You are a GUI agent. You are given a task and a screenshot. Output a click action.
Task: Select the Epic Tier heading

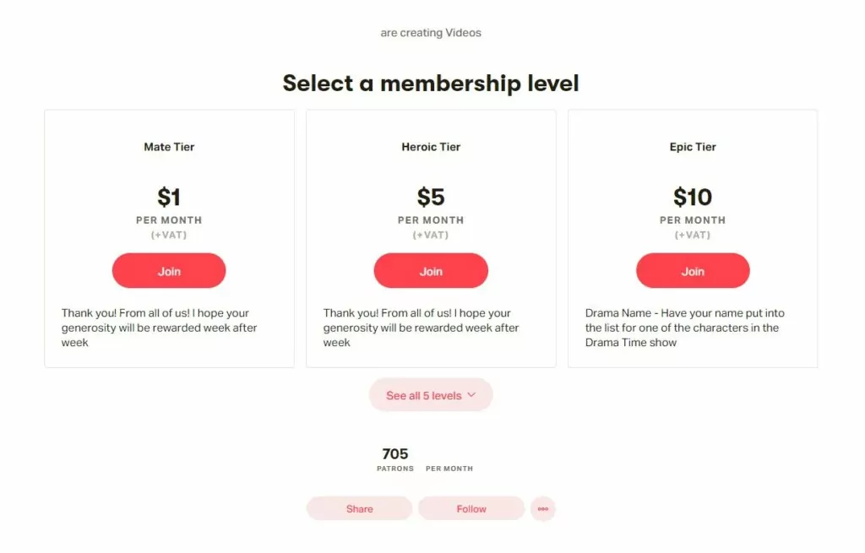pyautogui.click(x=693, y=147)
